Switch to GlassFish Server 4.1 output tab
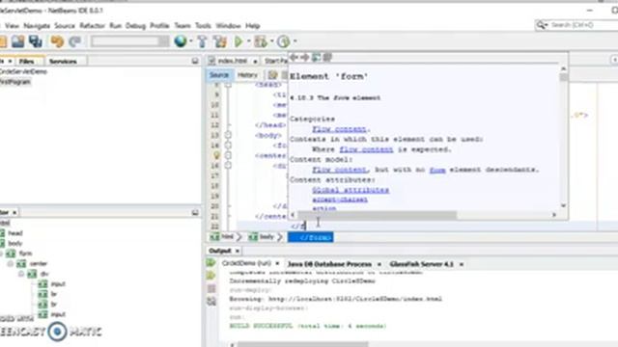Viewport: 618px width, 347px height. pos(421,264)
